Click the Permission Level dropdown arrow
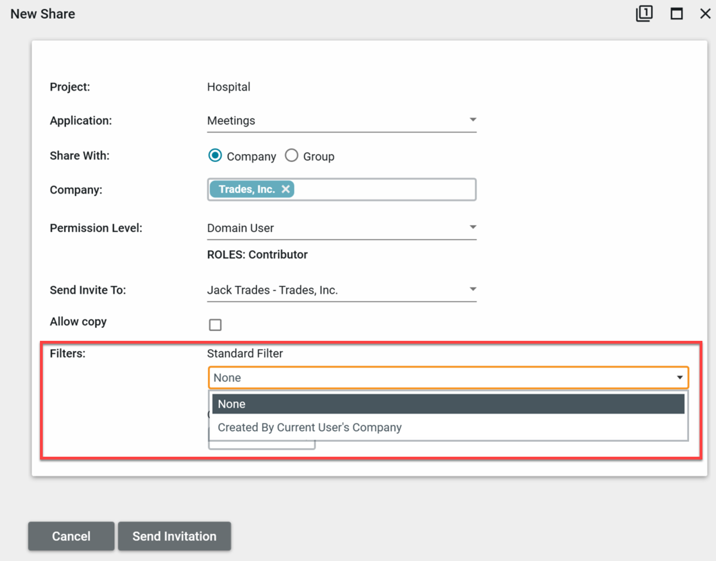716x561 pixels. click(x=473, y=227)
